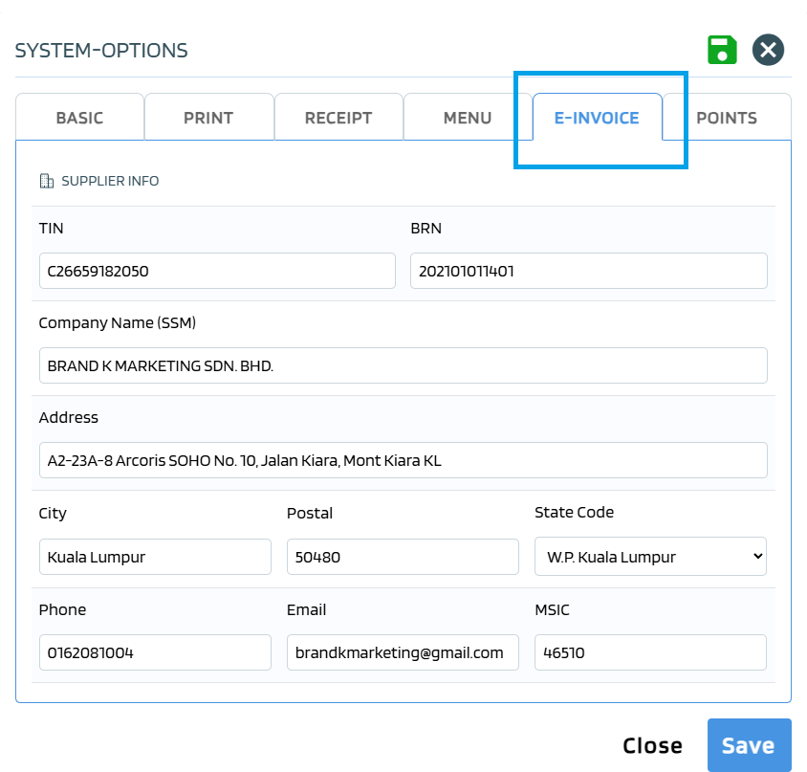Click the green save disk icon
807x772 pixels.
[722, 50]
